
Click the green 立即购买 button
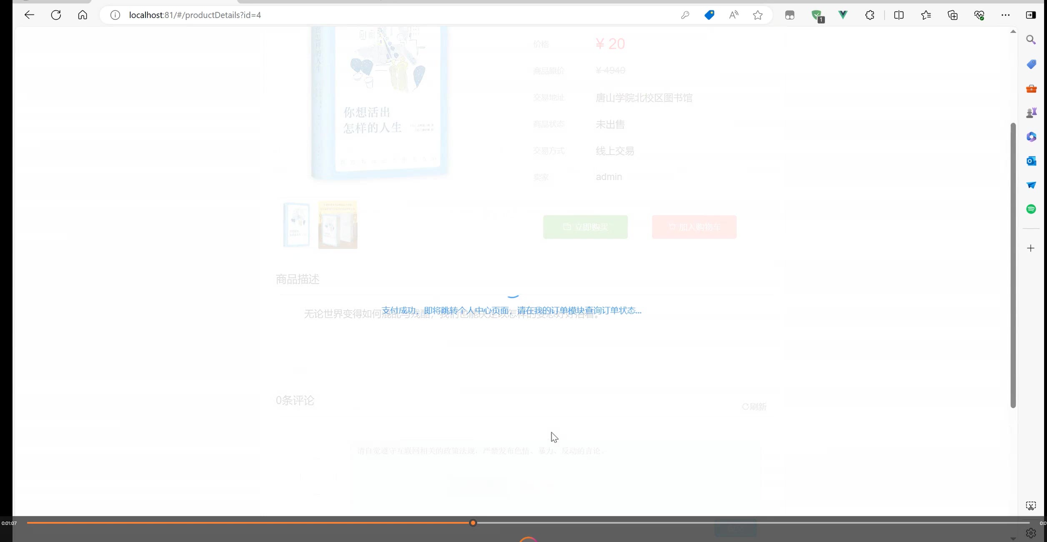tap(585, 227)
